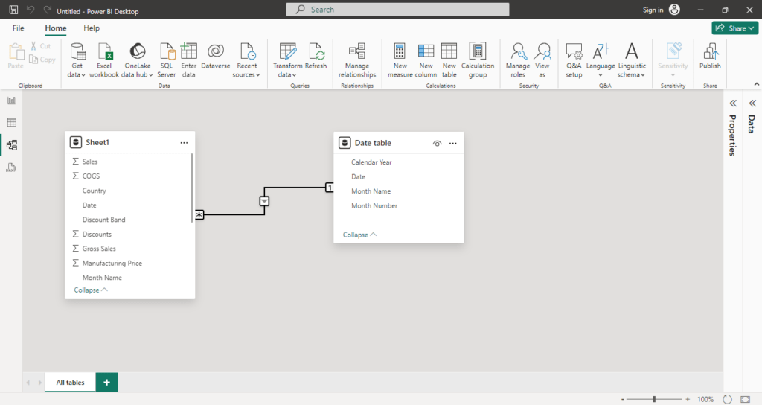This screenshot has width=762, height=405.
Task: Click the Cut button
Action: 40,46
